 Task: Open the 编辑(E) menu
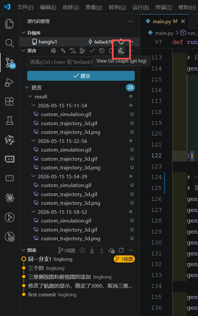[48, 7]
